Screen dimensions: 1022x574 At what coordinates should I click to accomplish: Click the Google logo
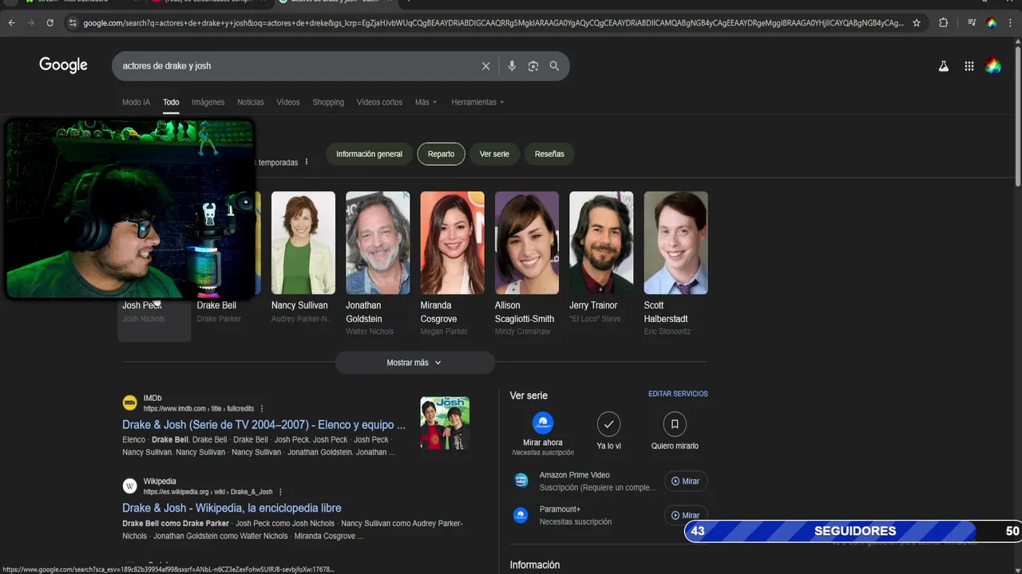(x=63, y=65)
